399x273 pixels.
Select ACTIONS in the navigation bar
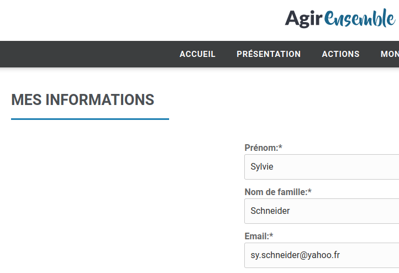coord(340,54)
